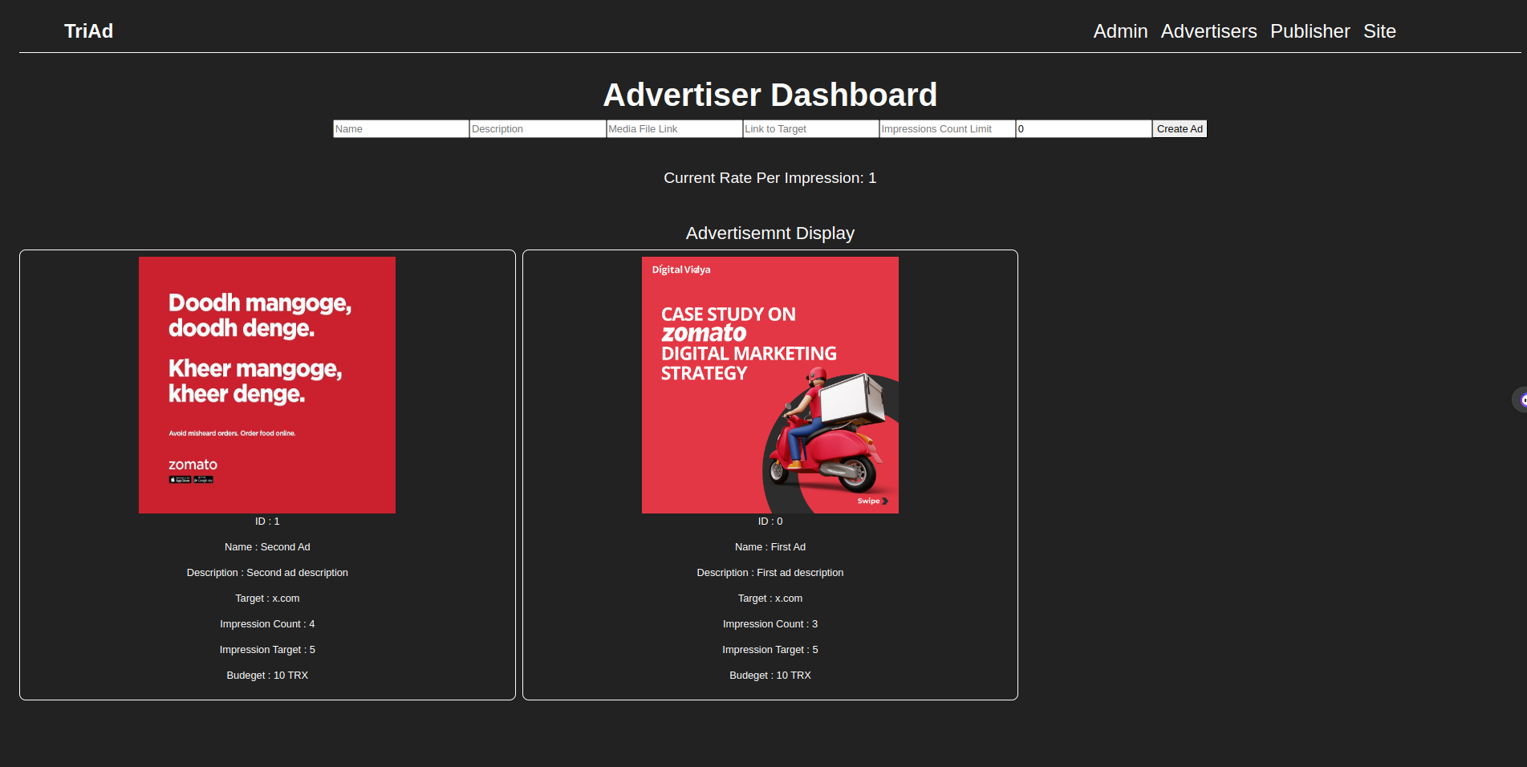Select the Media File Link field
1527x767 pixels.
click(674, 129)
